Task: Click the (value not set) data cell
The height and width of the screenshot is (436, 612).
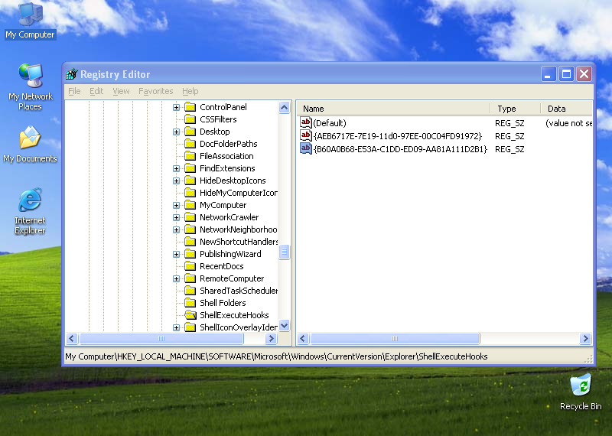Action: pyautogui.click(x=568, y=123)
